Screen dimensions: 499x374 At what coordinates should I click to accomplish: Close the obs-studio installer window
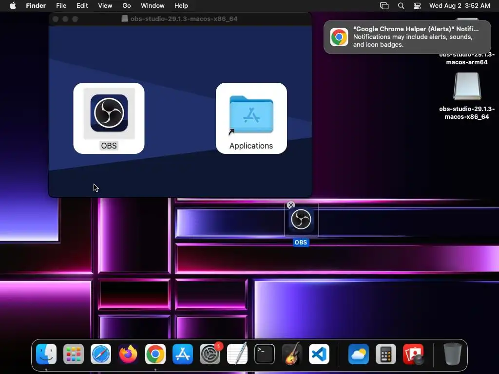56,19
